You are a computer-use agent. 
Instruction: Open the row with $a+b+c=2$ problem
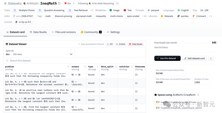(x=75, y=83)
